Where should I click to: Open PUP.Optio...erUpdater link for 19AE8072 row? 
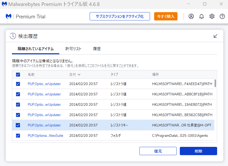pos(44,104)
